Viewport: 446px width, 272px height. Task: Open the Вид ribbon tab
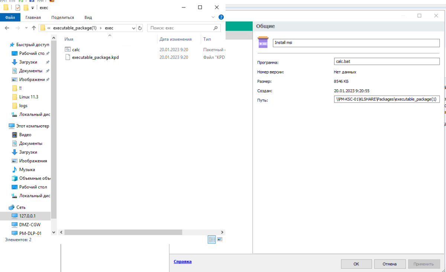(x=88, y=17)
